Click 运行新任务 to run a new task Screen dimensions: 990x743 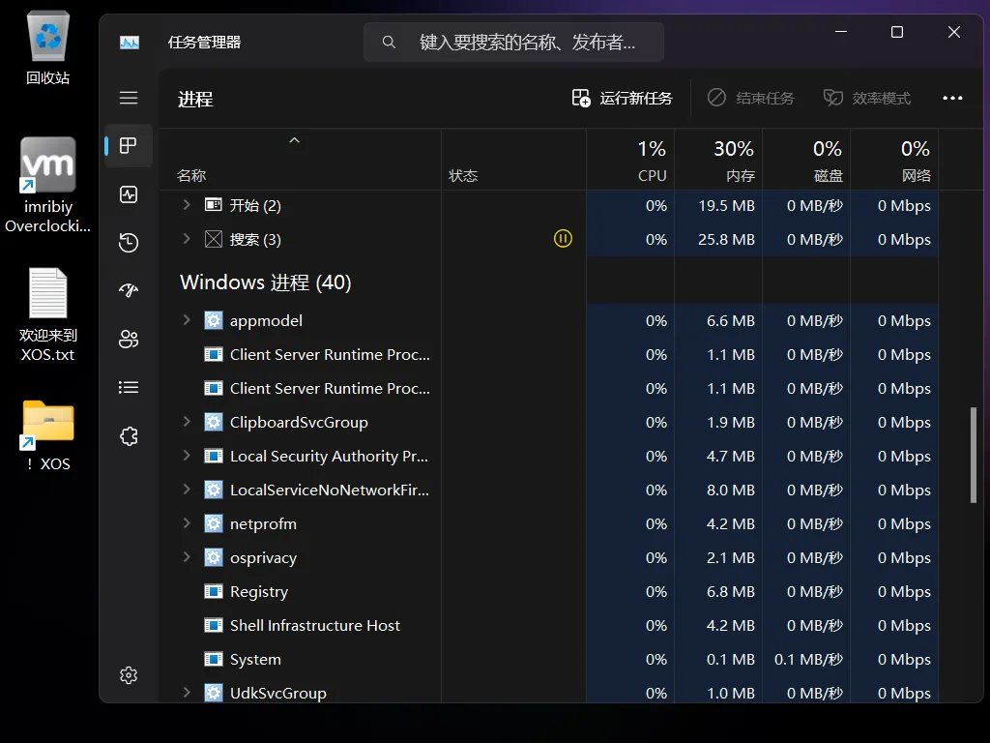(x=623, y=98)
